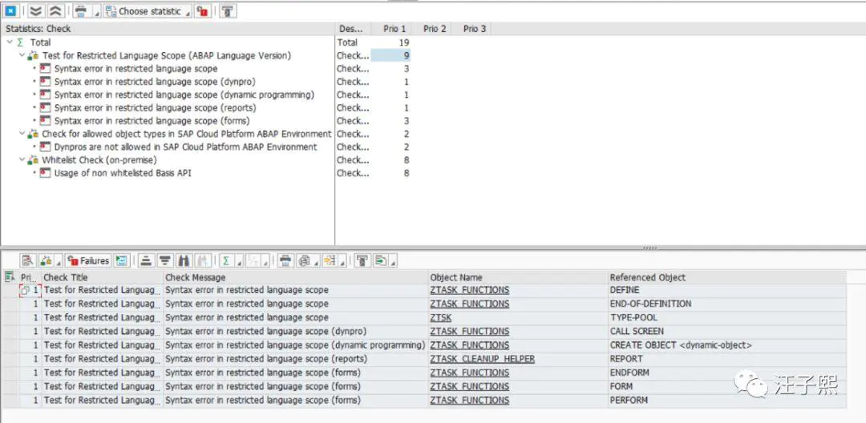Select 'Syntax error in restricted language scope (dynpro)' tree row
This screenshot has width=866, height=423.
(x=155, y=82)
